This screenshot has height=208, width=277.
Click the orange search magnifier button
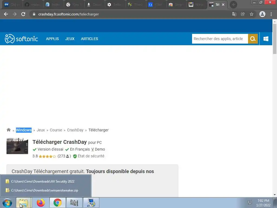click(253, 39)
